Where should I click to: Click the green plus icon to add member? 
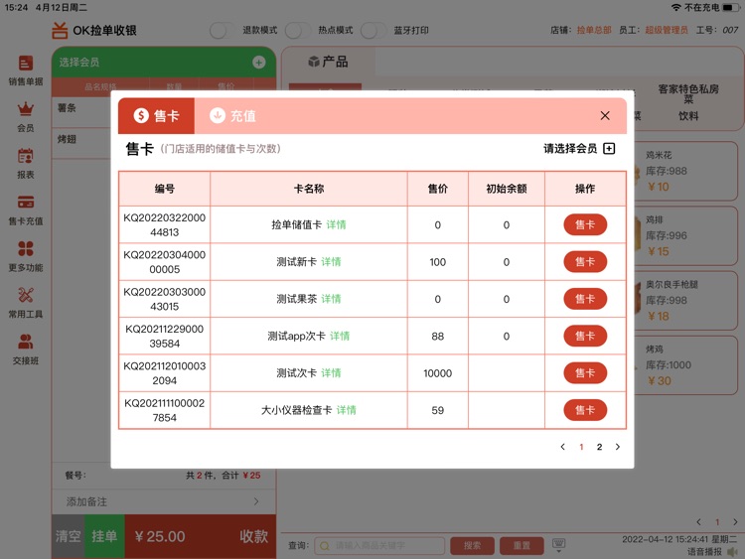pyautogui.click(x=259, y=63)
